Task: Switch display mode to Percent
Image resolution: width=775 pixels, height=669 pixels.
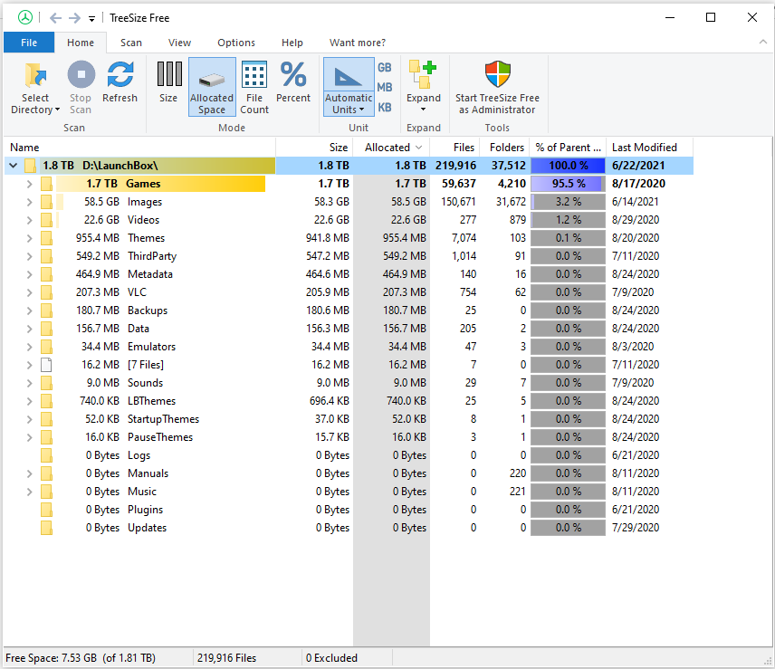Action: (x=293, y=82)
